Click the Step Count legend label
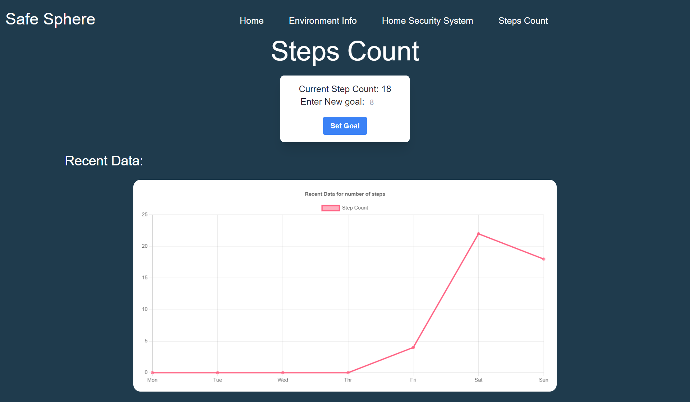 [x=355, y=208]
